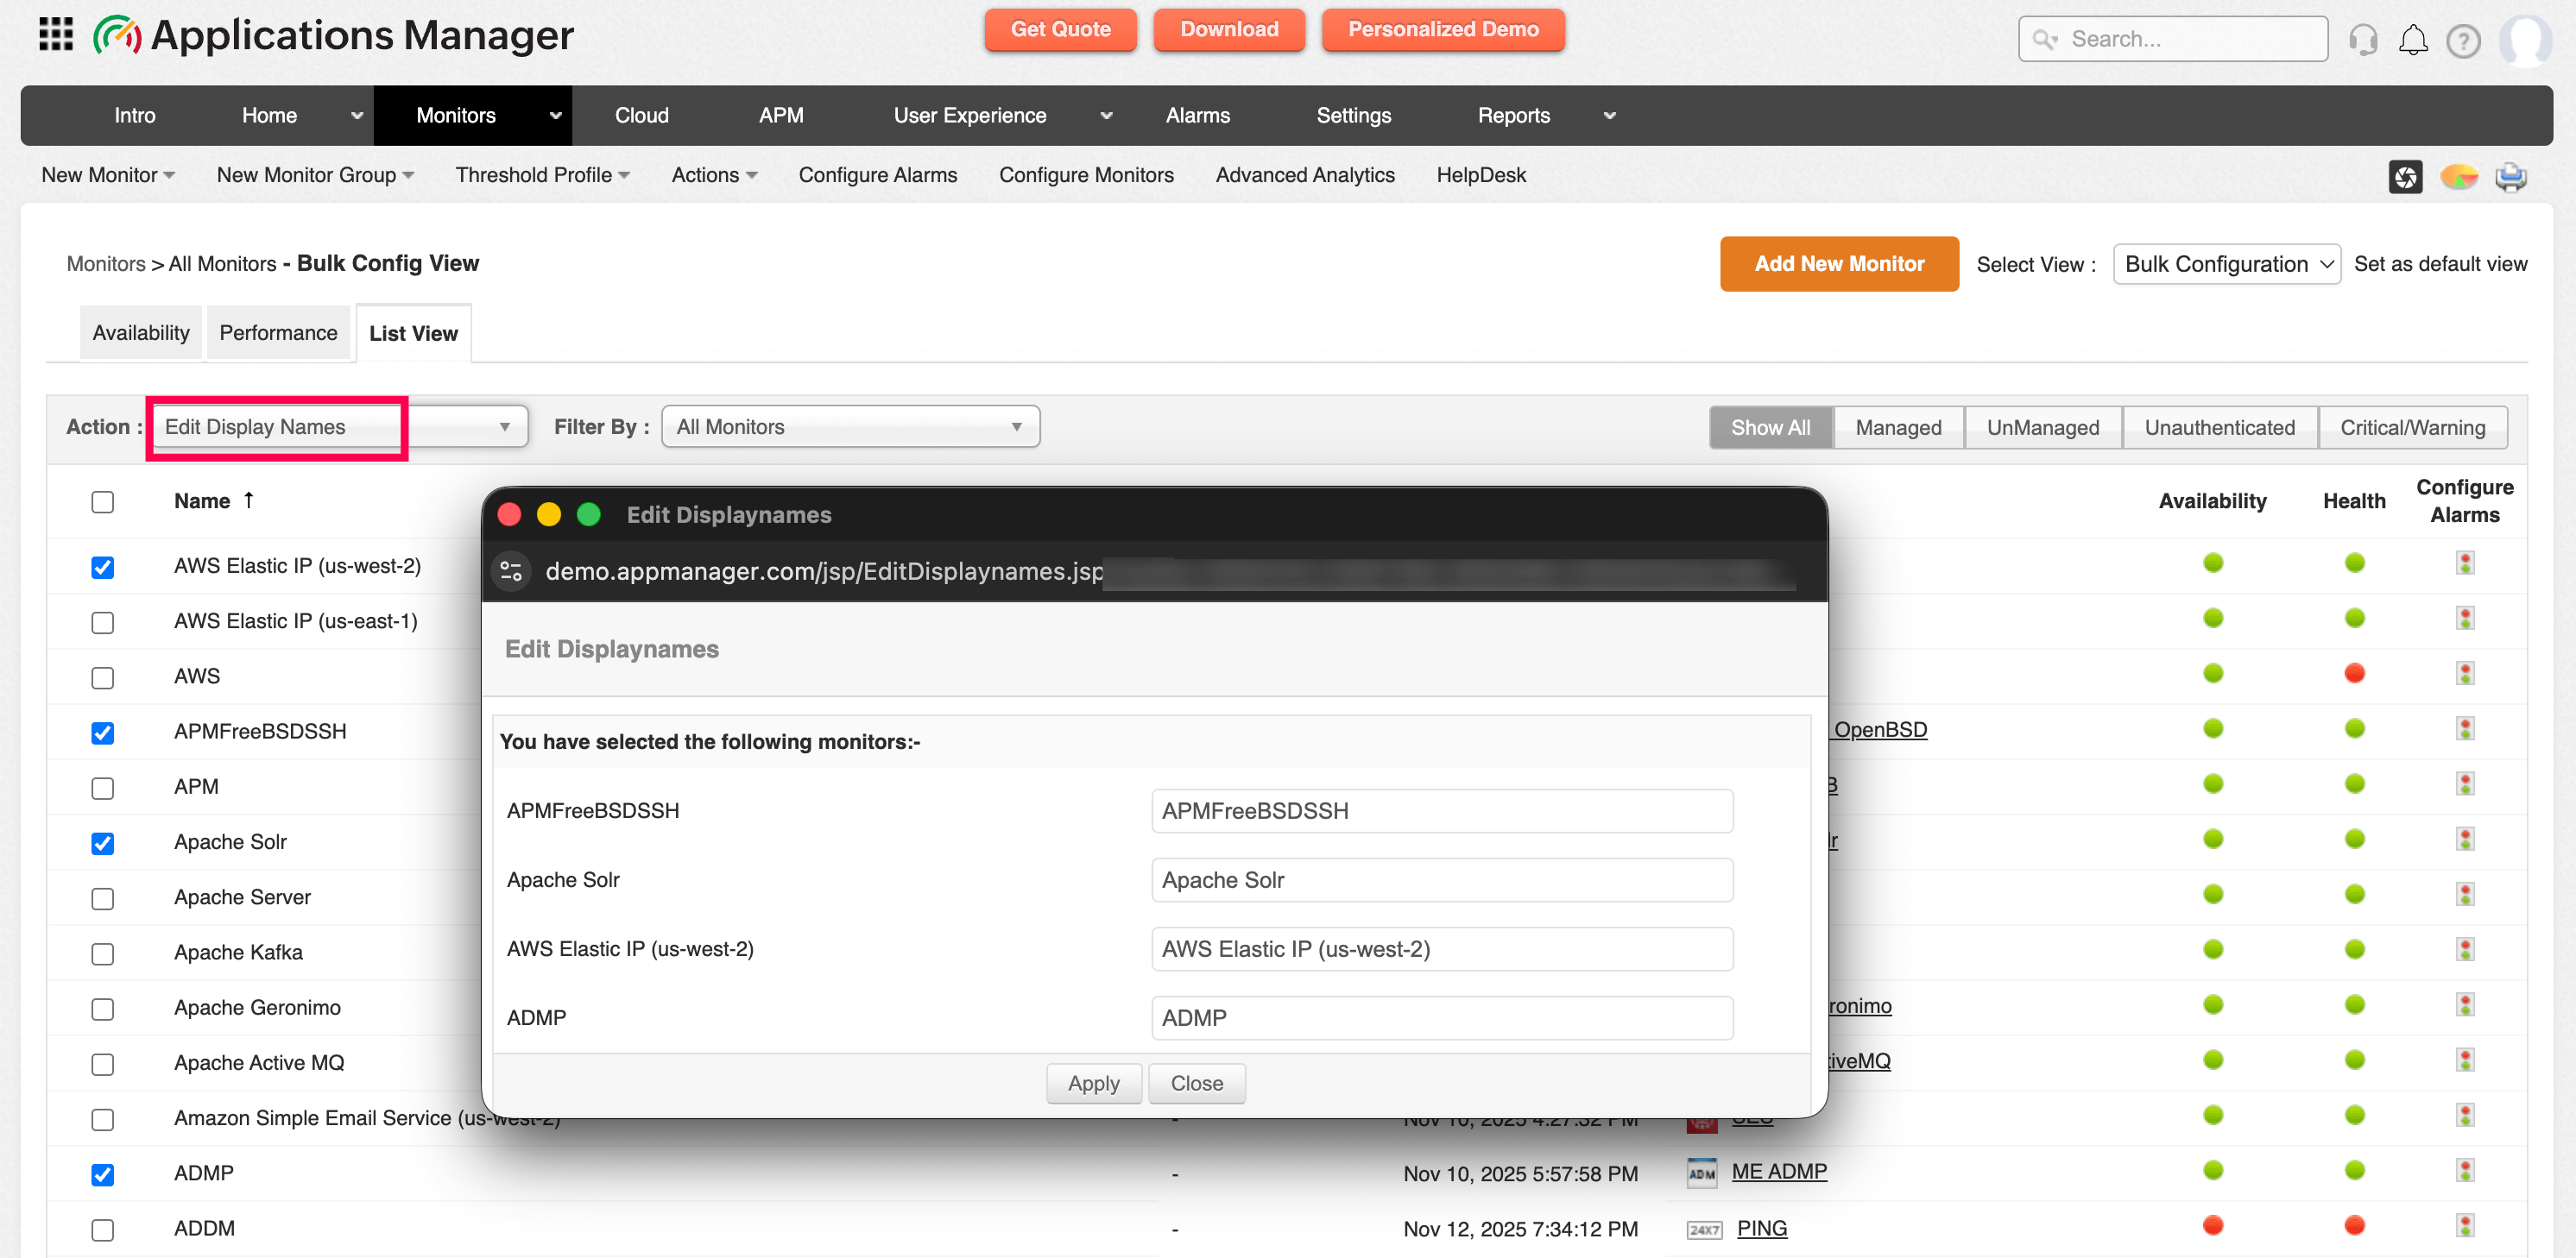Open the Cloud main tab
2576x1258 pixels.
click(x=641, y=116)
